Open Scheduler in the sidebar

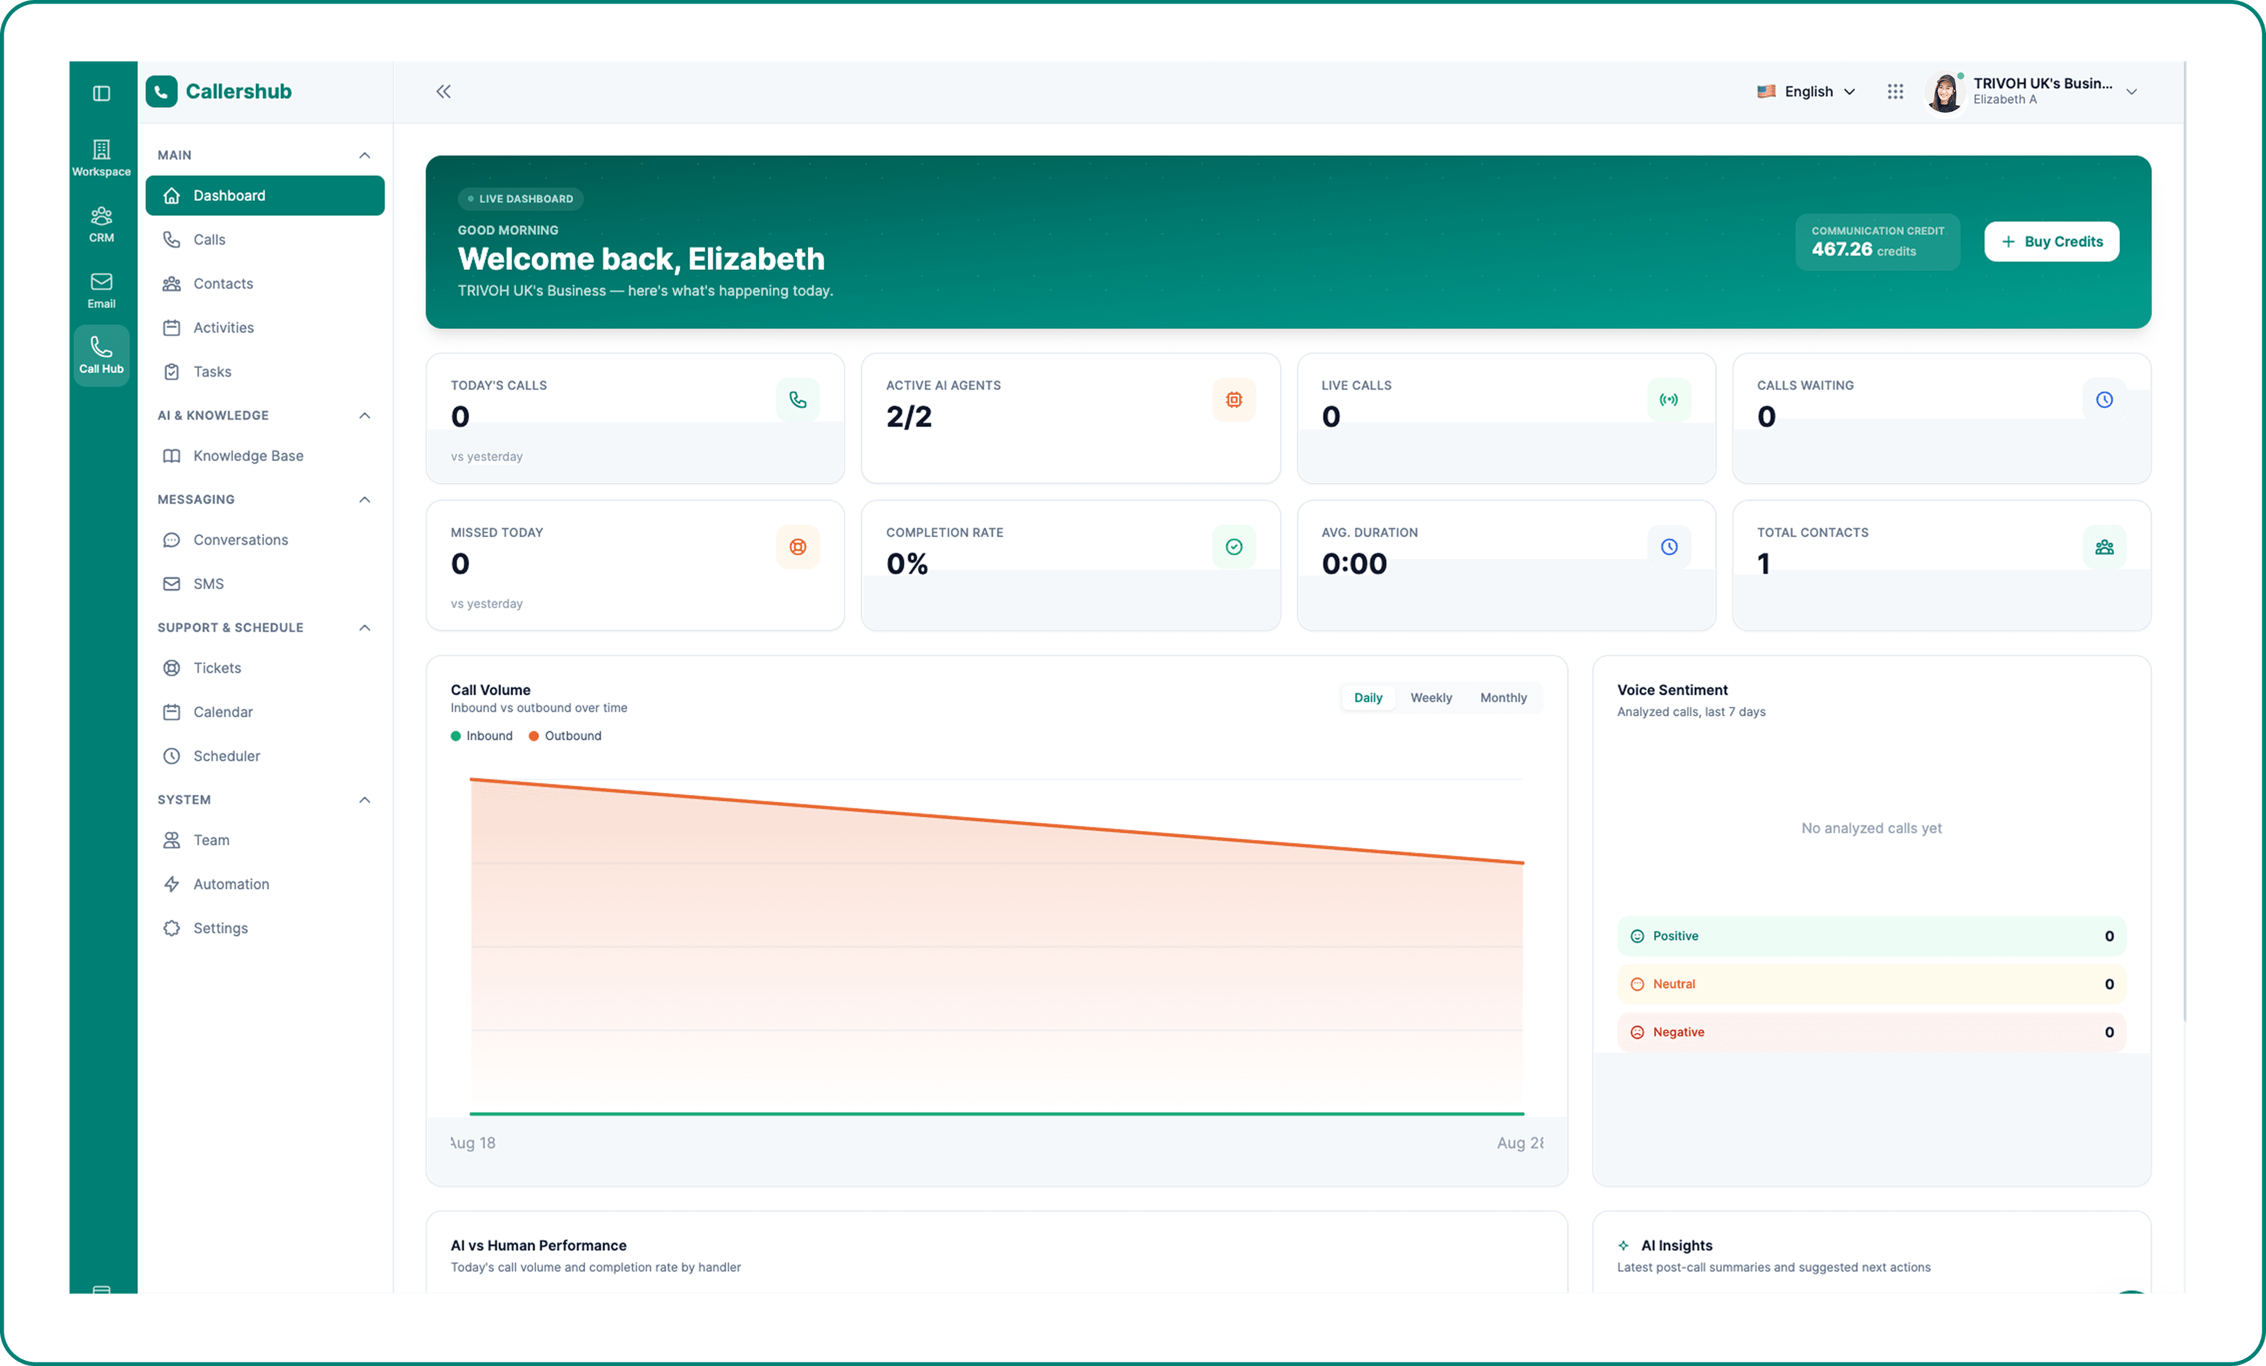click(265, 756)
